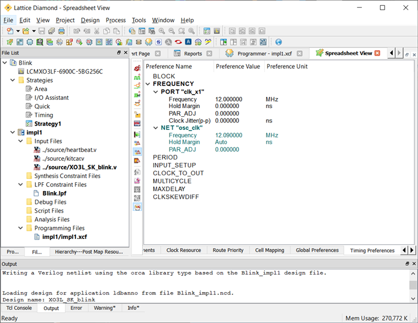The width and height of the screenshot is (418, 323).
Task: Open the new file dropdown arrow
Action: pyautogui.click(x=18, y=31)
